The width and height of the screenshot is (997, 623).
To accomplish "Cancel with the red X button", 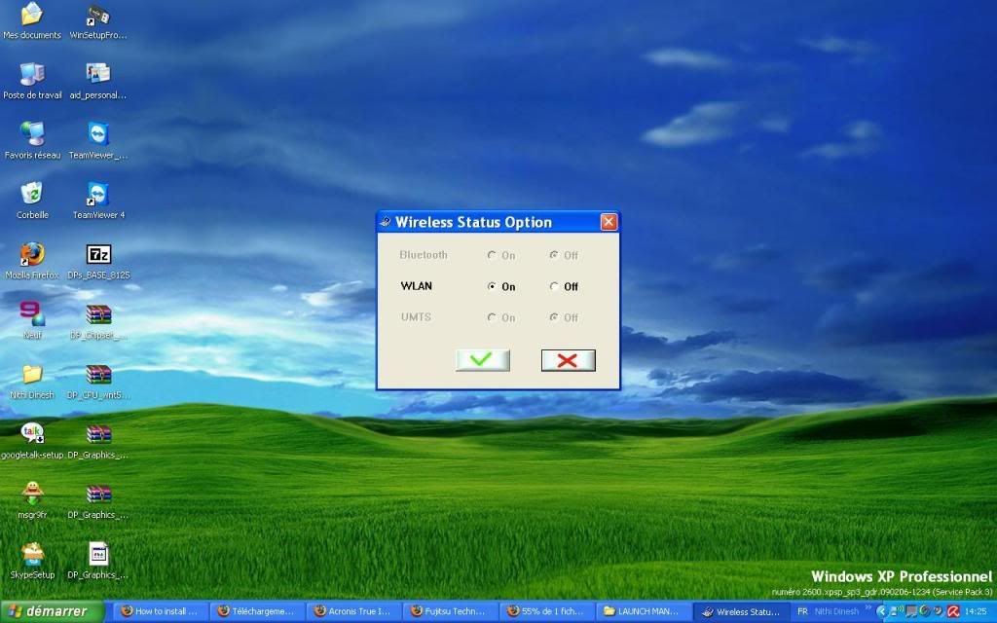I will (568, 360).
